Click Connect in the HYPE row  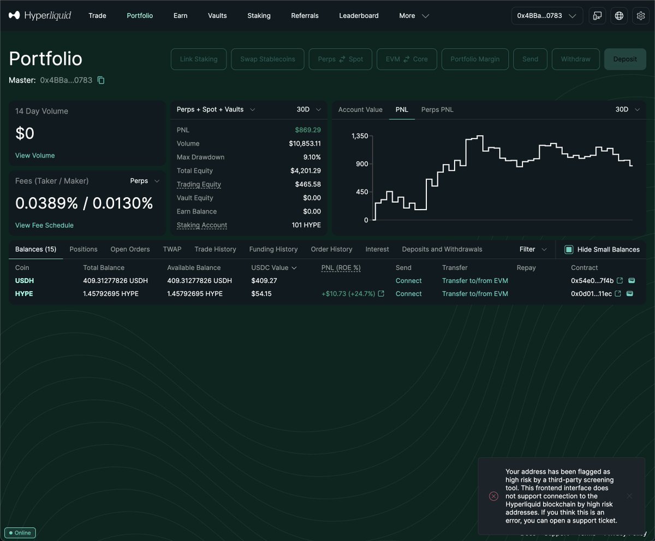pyautogui.click(x=409, y=294)
